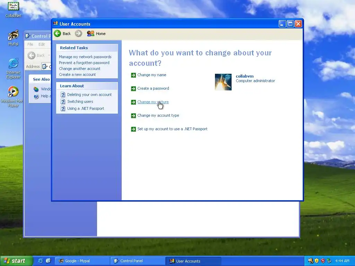Open Windows Media Player desktop shortcut
Image resolution: width=355 pixels, height=266 pixels.
pos(13,91)
